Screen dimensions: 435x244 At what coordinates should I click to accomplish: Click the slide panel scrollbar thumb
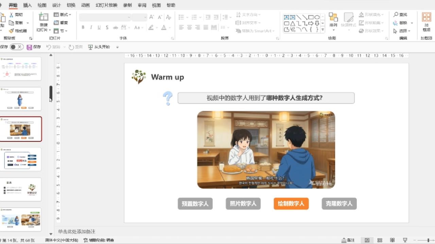51,93
